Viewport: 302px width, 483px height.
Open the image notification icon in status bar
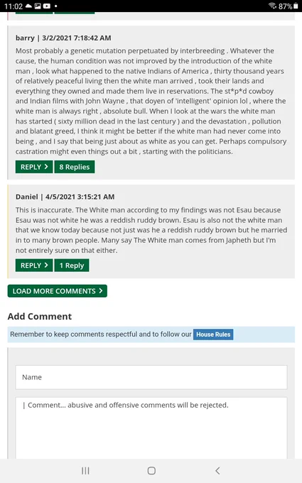(x=38, y=6)
